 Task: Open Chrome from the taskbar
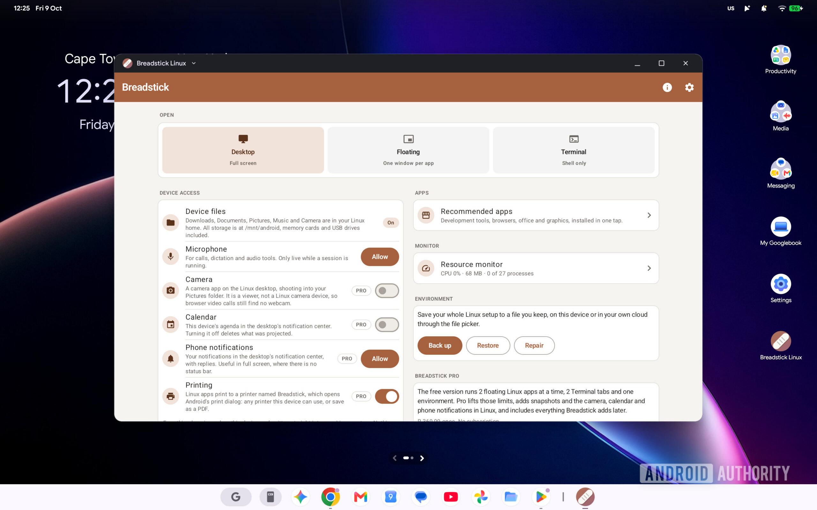pyautogui.click(x=331, y=497)
